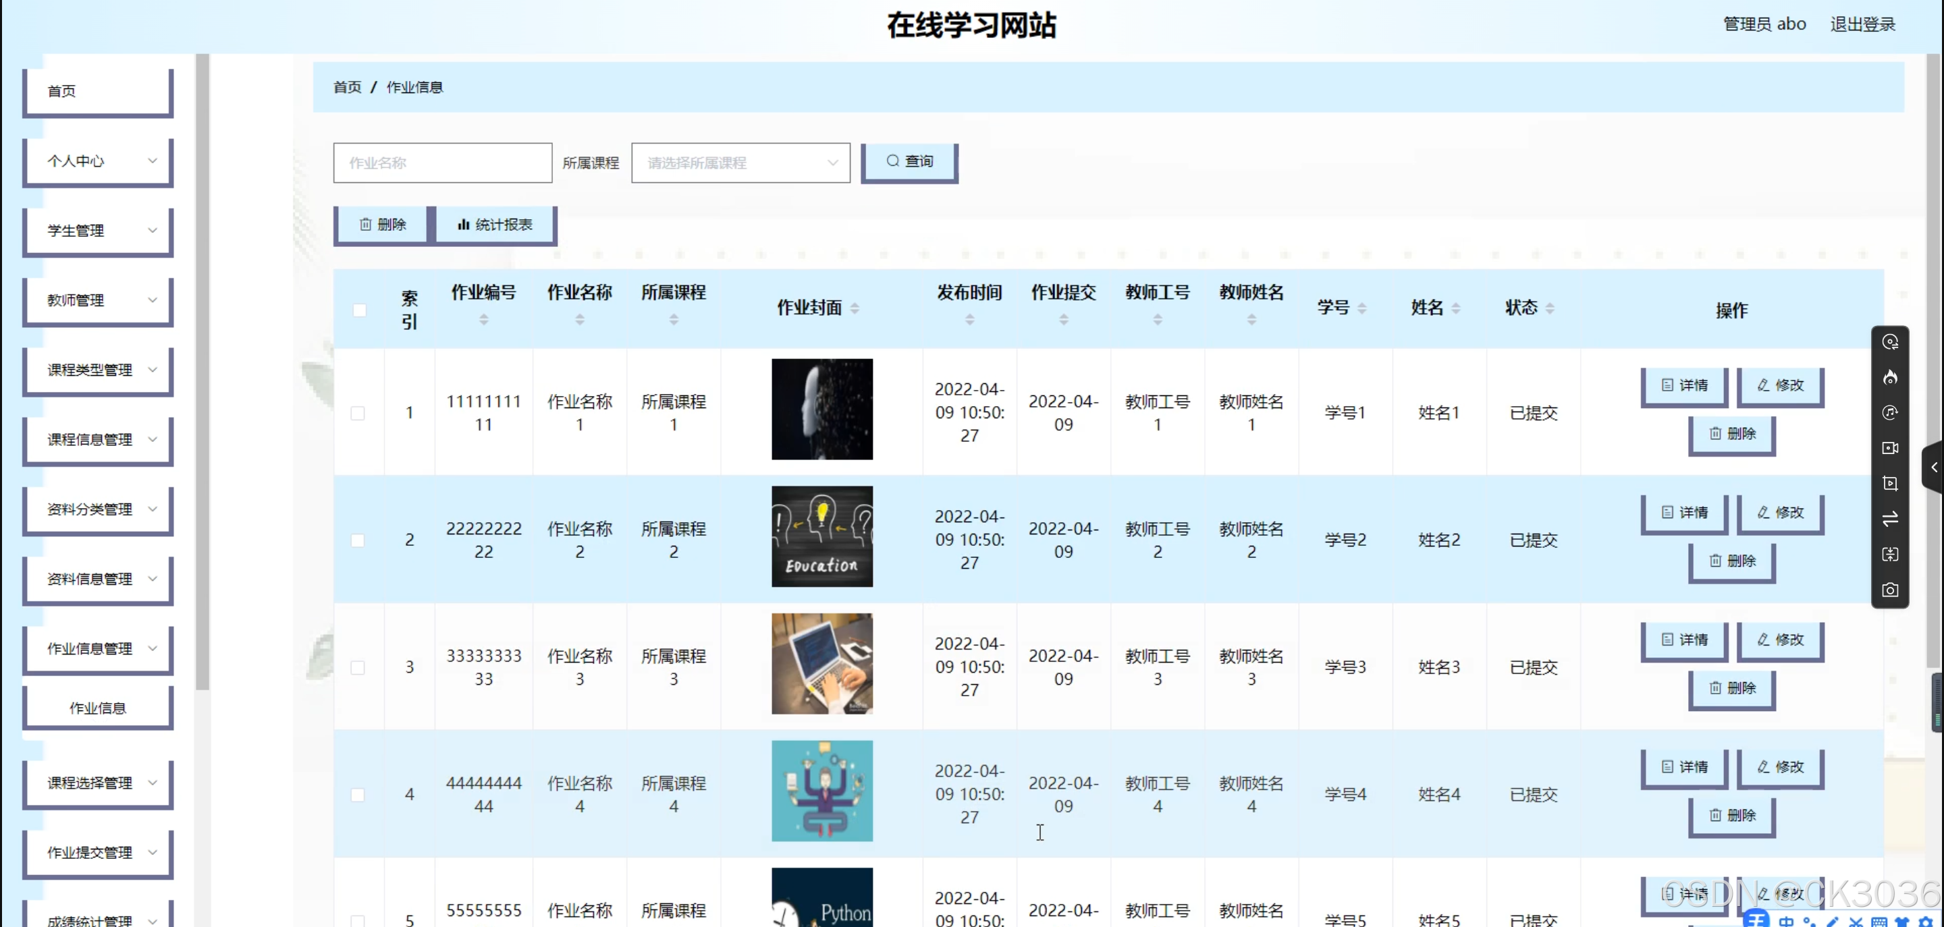Sort by the 作业编号 column arrows
This screenshot has width=1944, height=927.
coord(484,320)
